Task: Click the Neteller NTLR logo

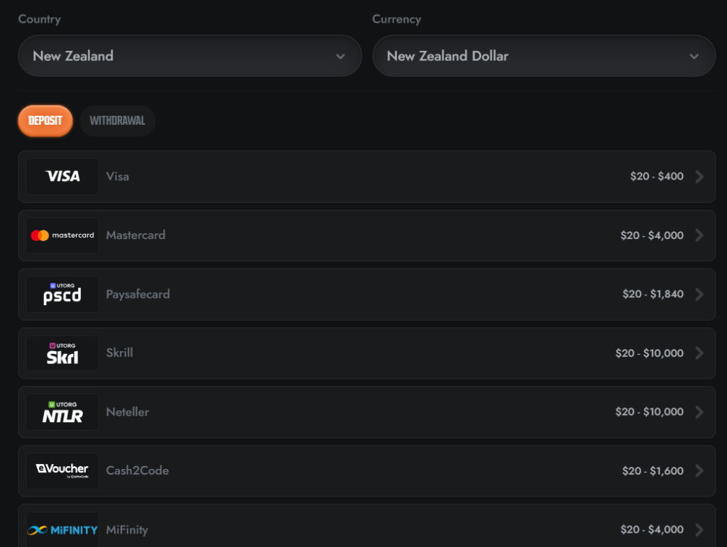Action: click(x=62, y=411)
